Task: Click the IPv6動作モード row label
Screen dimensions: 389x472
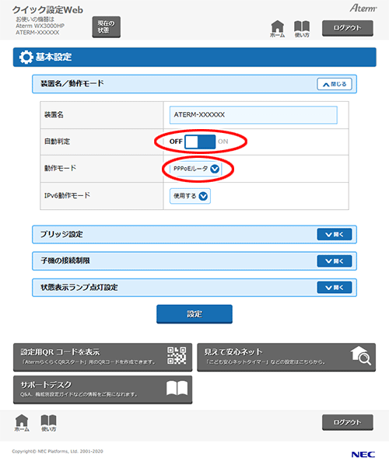Action: [67, 195]
